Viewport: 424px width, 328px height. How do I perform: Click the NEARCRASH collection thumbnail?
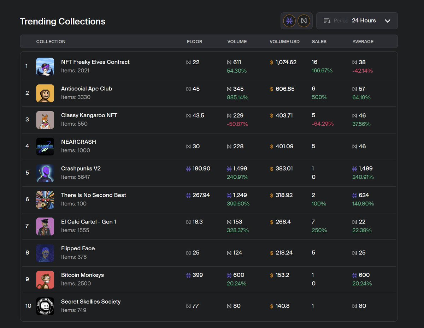pyautogui.click(x=45, y=146)
